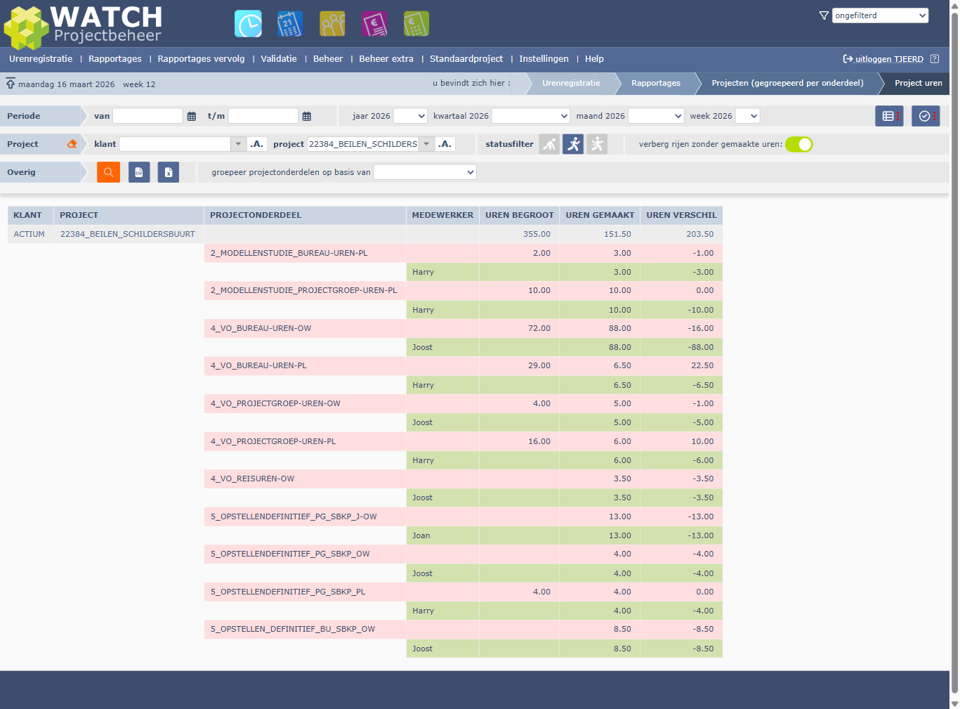Click 'uitloggen TJEERD' link

pos(888,59)
